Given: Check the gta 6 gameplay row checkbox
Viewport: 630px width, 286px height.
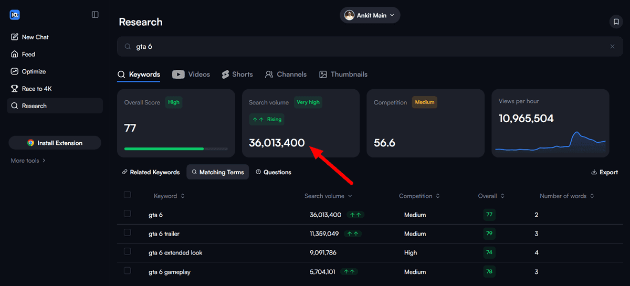Looking at the screenshot, I should (127, 271).
